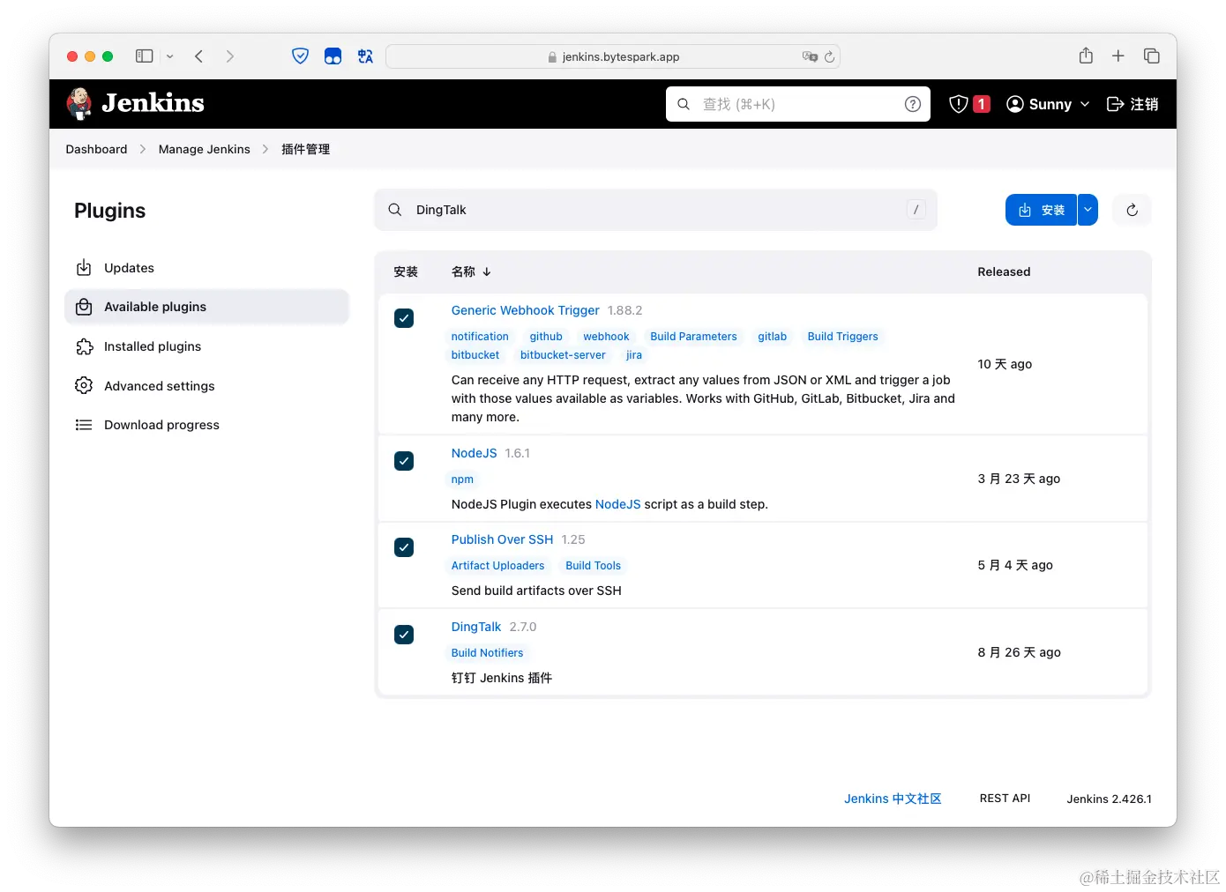Image resolution: width=1226 pixels, height=892 pixels.
Task: Filter by the Build Notifiers tag
Action: pos(487,653)
